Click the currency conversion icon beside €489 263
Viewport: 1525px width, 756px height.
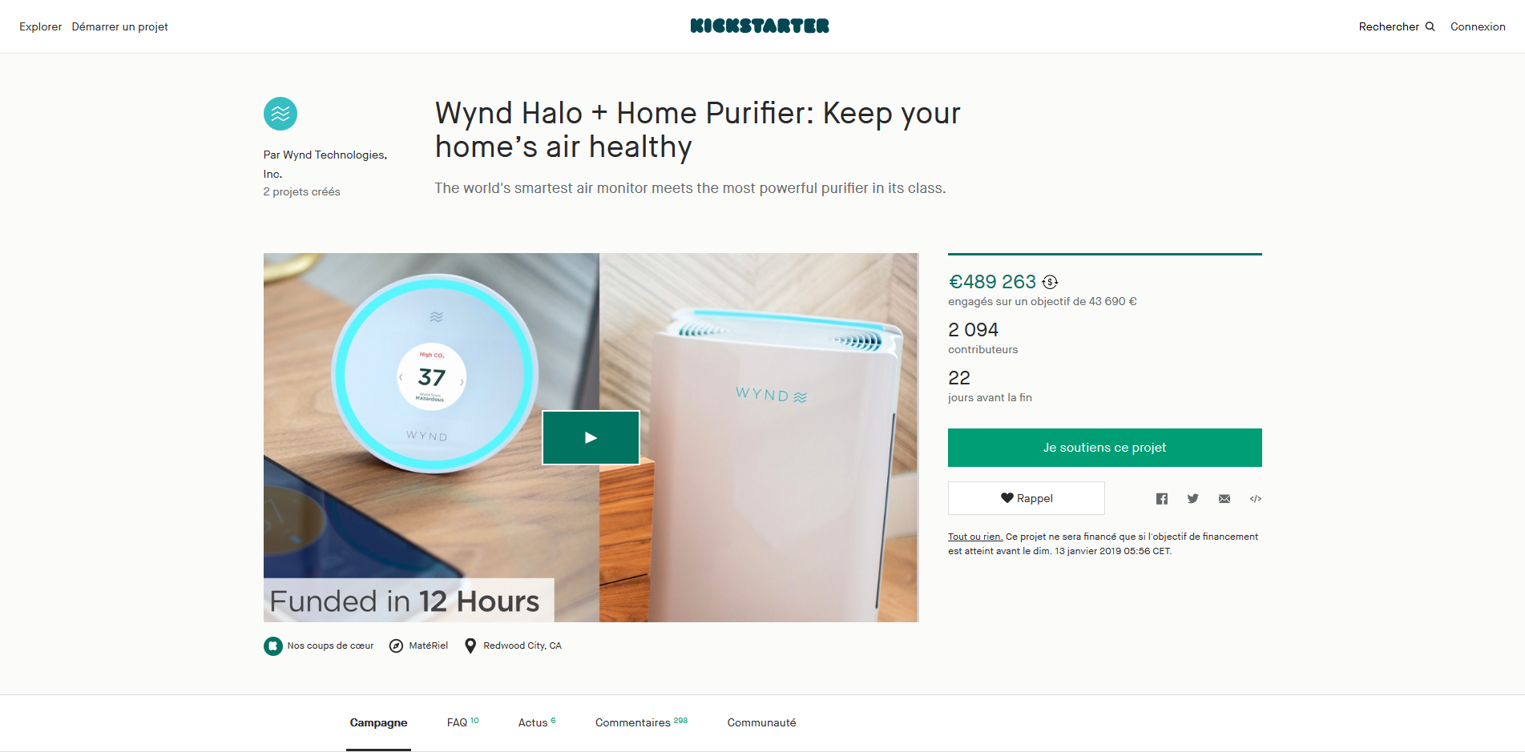click(1050, 282)
